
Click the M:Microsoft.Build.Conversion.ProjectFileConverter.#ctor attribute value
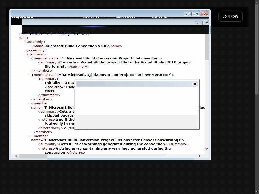(x=117, y=75)
